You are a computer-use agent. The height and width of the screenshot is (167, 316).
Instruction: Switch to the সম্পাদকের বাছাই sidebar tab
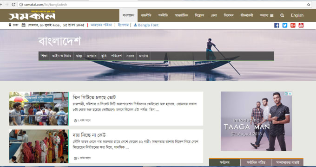pyautogui.click(x=288, y=162)
